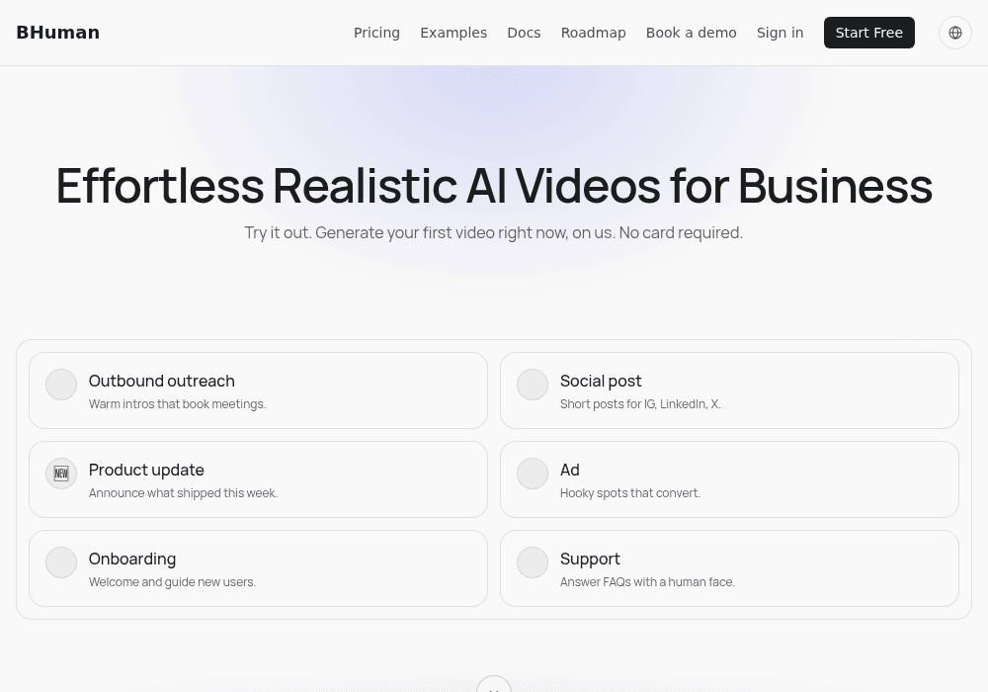Click the Support card circle icon

pyautogui.click(x=533, y=562)
